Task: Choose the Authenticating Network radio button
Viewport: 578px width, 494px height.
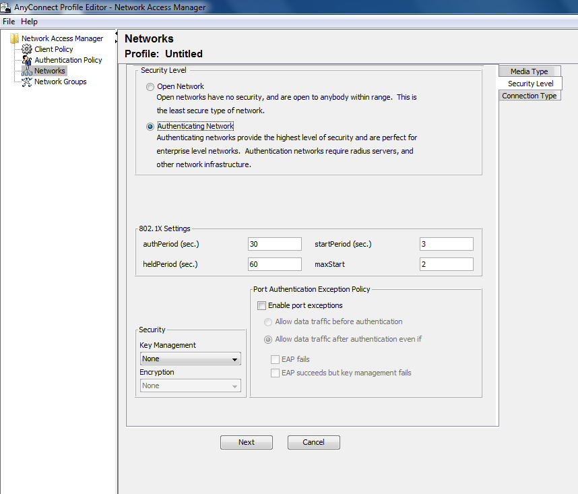Action: coord(150,127)
